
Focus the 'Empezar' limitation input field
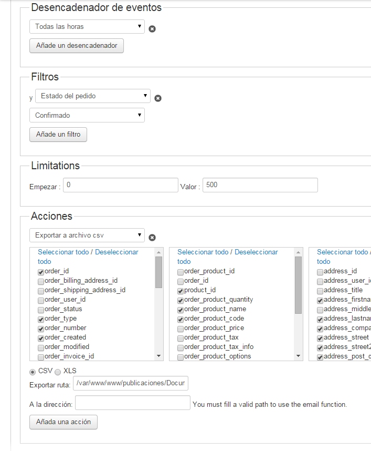[121, 185]
